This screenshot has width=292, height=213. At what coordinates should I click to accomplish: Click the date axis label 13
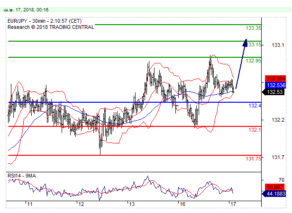(x=132, y=204)
